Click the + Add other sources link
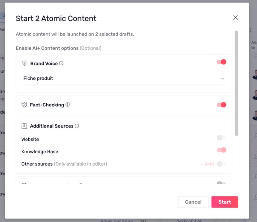 tap(207, 164)
